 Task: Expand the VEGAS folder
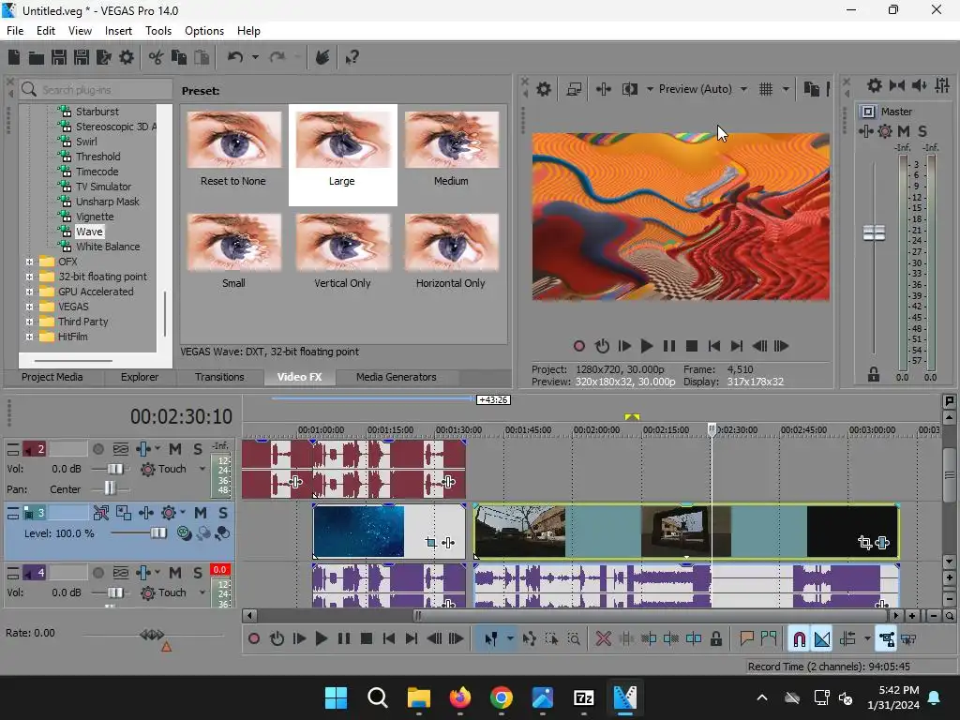29,307
